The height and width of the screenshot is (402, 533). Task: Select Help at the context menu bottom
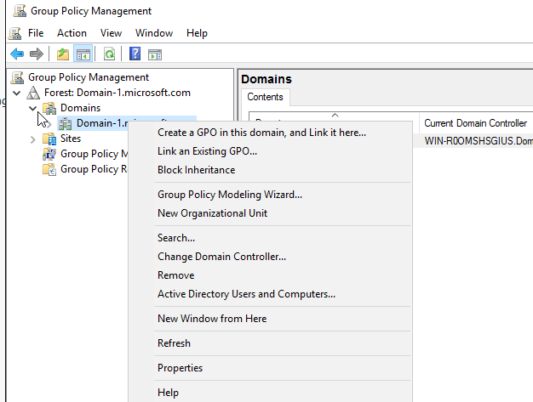(271, 393)
